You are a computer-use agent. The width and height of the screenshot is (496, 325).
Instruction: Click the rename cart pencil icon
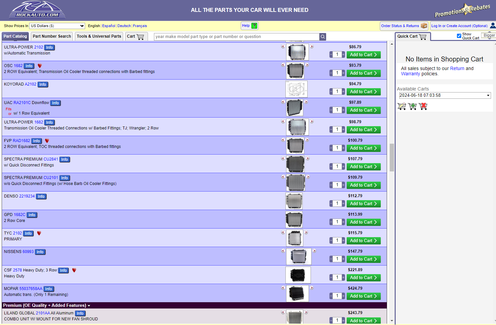click(401, 106)
